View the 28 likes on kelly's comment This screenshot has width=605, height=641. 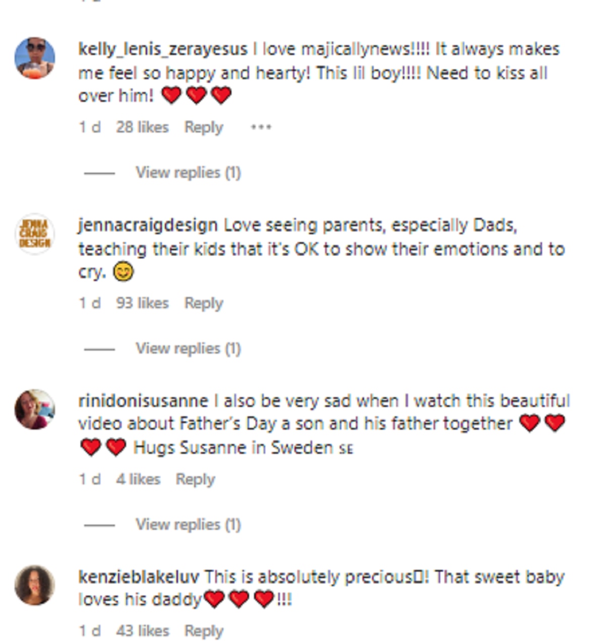[142, 127]
